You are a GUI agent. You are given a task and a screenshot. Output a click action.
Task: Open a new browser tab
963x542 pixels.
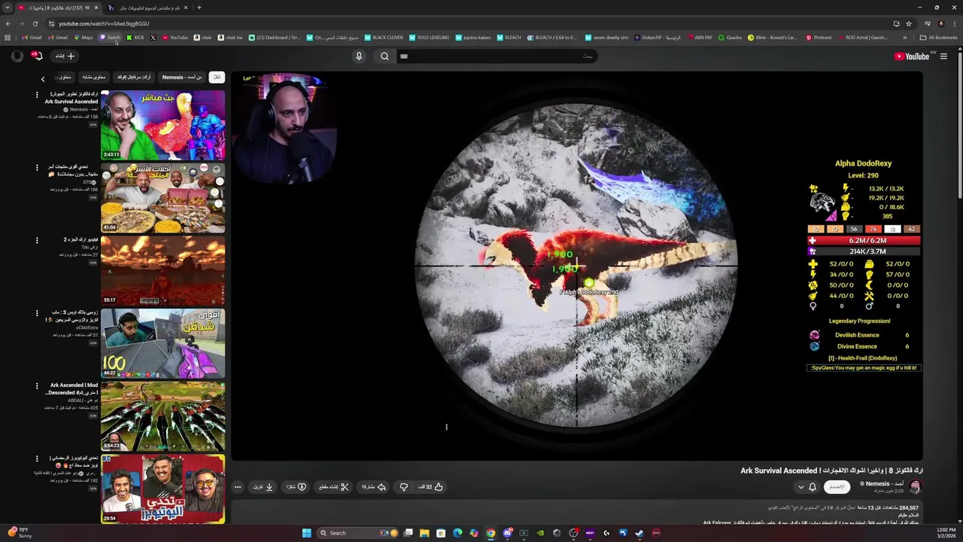click(x=199, y=8)
